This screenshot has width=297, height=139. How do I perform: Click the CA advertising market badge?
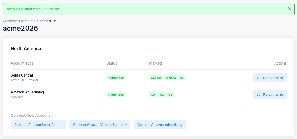pyautogui.click(x=153, y=95)
